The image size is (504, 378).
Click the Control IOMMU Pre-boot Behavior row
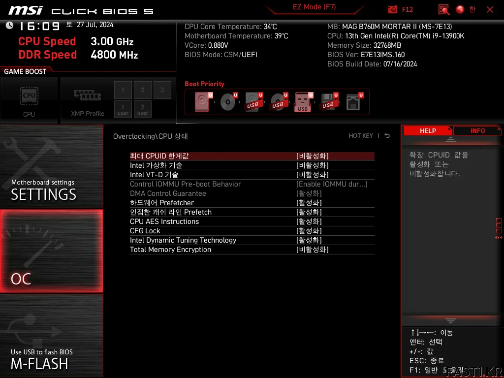252,184
